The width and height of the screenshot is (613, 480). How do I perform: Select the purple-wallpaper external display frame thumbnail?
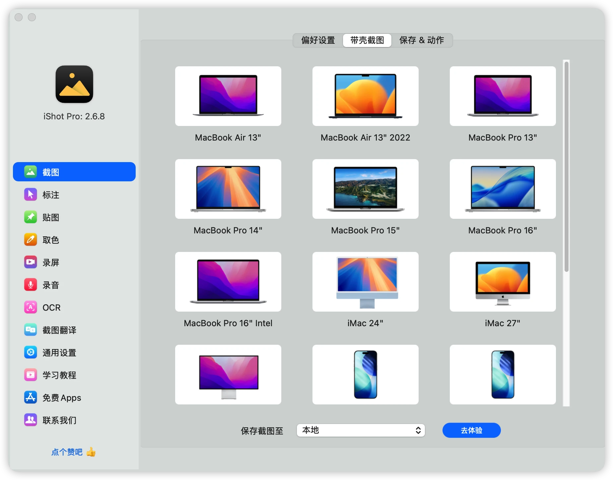(228, 375)
